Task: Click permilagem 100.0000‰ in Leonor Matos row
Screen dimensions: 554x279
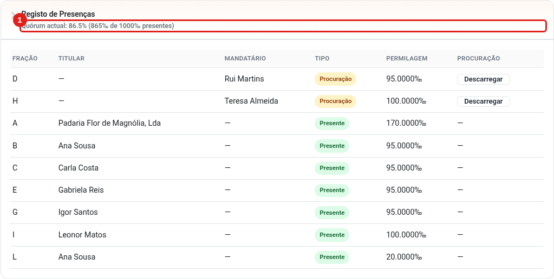Action: pyautogui.click(x=406, y=235)
